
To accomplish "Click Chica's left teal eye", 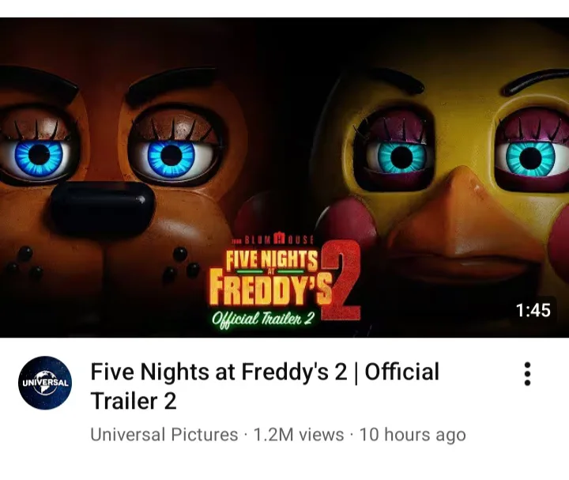I will point(401,156).
